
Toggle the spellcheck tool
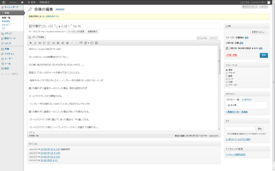click(85, 43)
